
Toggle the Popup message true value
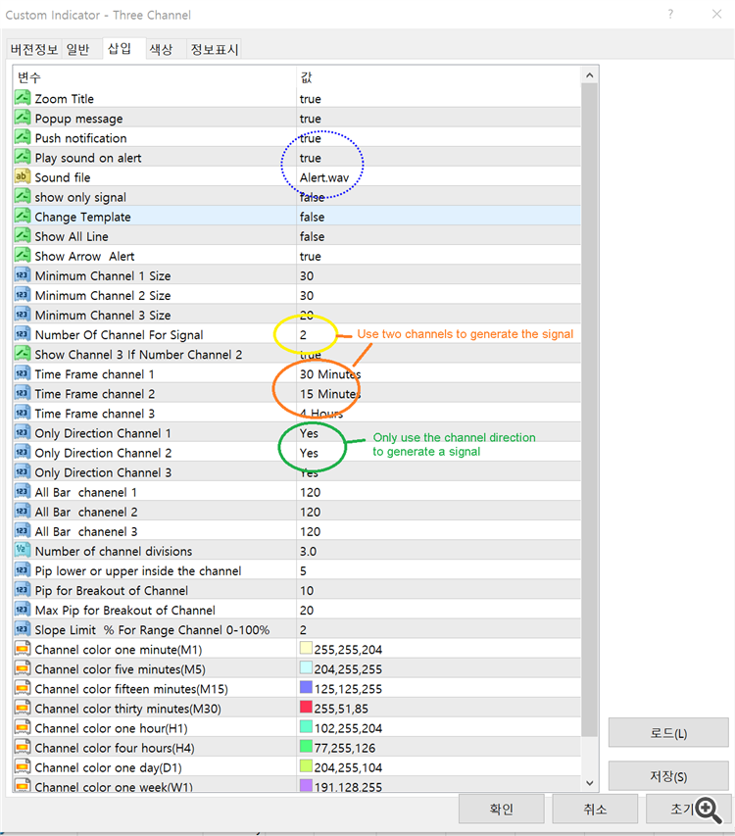click(311, 119)
